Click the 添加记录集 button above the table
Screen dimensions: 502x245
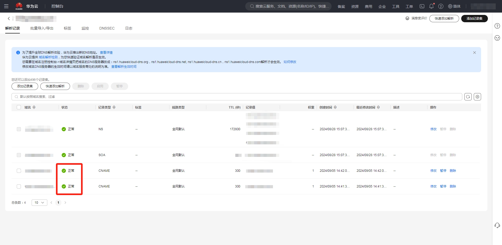25,86
